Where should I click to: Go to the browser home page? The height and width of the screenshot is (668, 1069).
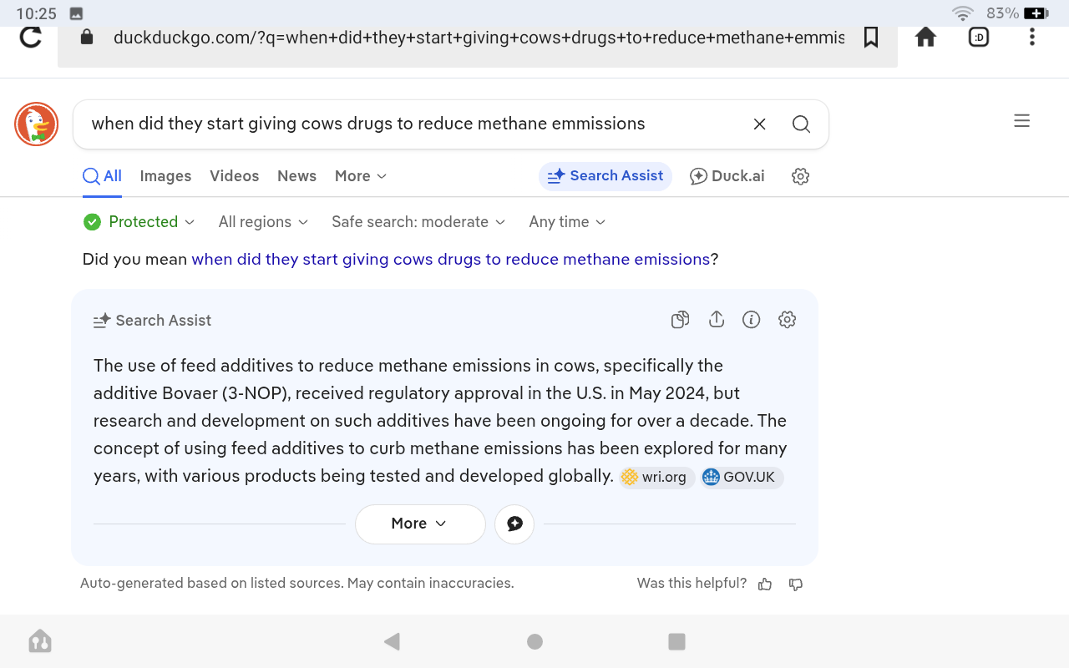tap(925, 38)
